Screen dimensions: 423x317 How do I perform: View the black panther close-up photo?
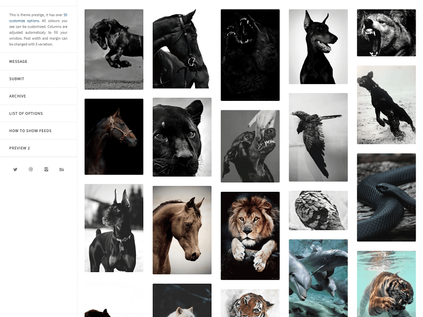(182, 137)
